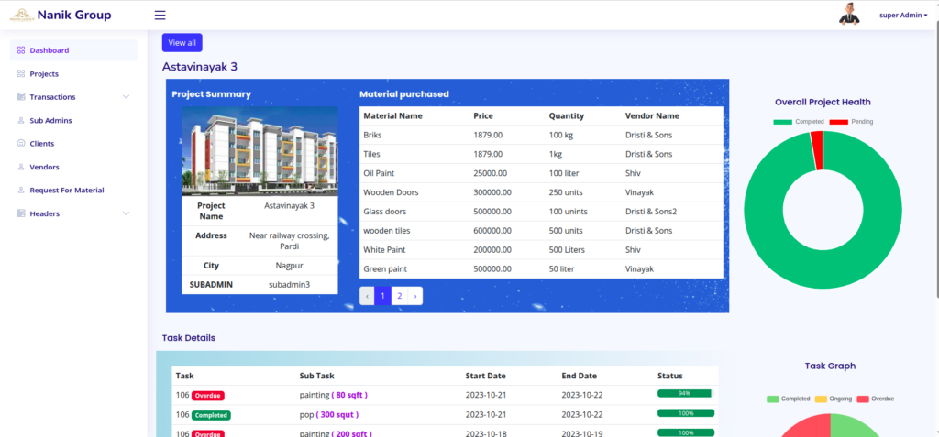
Task: Toggle Completed legend in Task Graph
Action: pos(788,399)
